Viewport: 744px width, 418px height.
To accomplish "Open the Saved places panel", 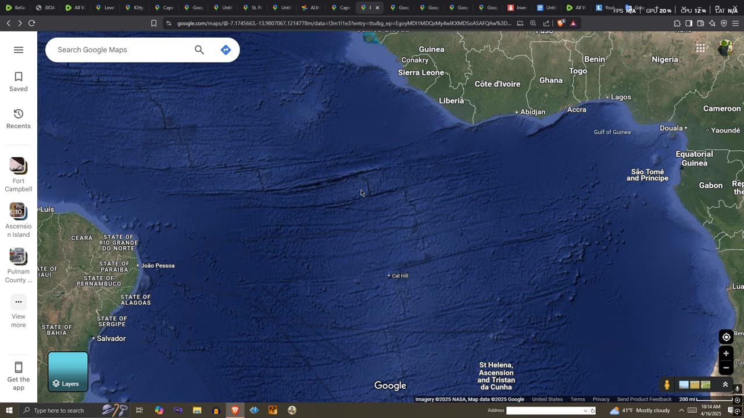I will coord(18,82).
